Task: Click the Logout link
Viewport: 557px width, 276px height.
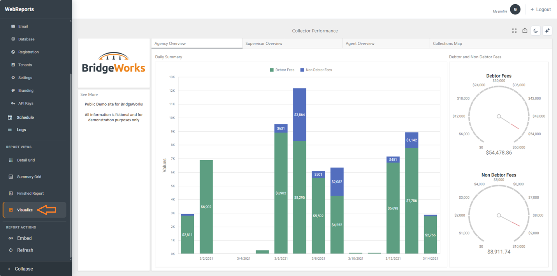Action: 540,9
